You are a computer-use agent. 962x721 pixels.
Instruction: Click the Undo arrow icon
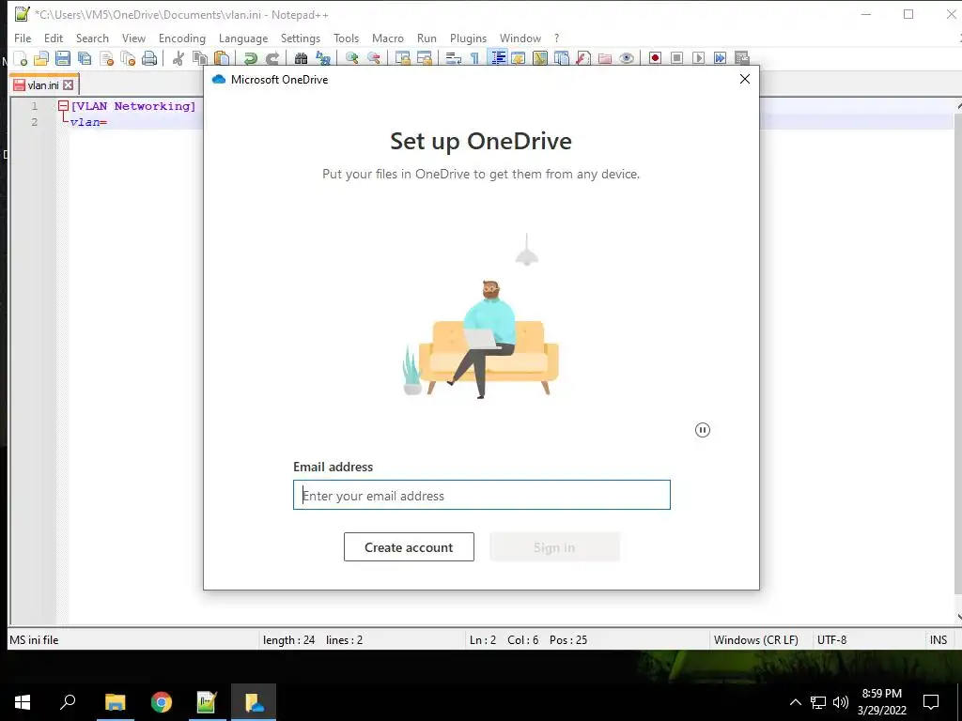pyautogui.click(x=250, y=58)
